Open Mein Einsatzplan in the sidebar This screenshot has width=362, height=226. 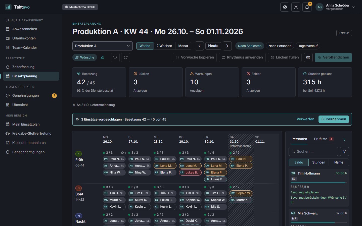click(31, 124)
